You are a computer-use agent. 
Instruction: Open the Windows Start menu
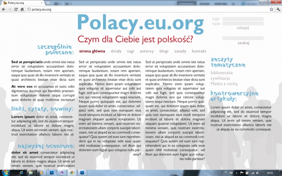pyautogui.click(x=5, y=172)
